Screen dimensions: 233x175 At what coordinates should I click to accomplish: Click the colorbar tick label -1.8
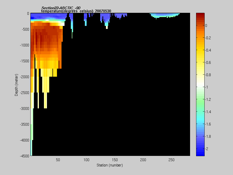click(208, 137)
